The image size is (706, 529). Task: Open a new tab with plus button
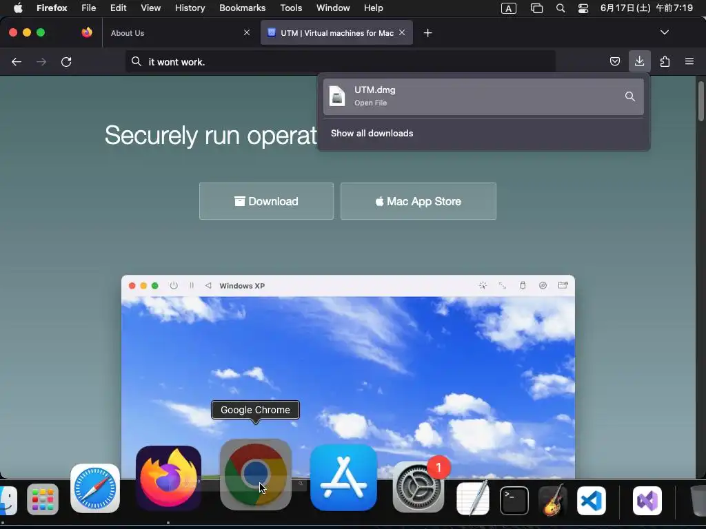pos(427,33)
